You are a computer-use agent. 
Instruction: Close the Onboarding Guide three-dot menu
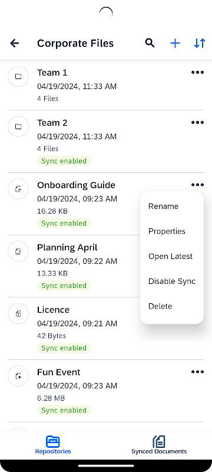(198, 185)
